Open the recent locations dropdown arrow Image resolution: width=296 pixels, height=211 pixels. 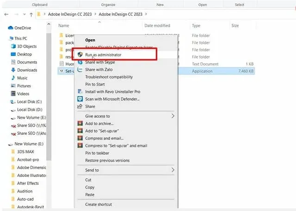click(25, 14)
